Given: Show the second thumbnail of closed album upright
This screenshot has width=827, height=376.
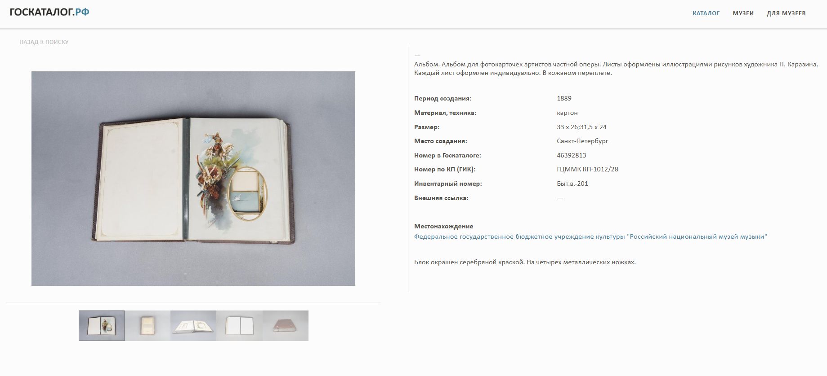Looking at the screenshot, I should (148, 326).
